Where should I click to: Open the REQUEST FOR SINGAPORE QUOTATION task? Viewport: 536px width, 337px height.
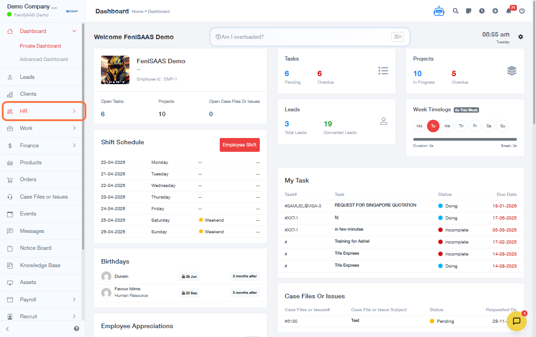[x=375, y=206]
